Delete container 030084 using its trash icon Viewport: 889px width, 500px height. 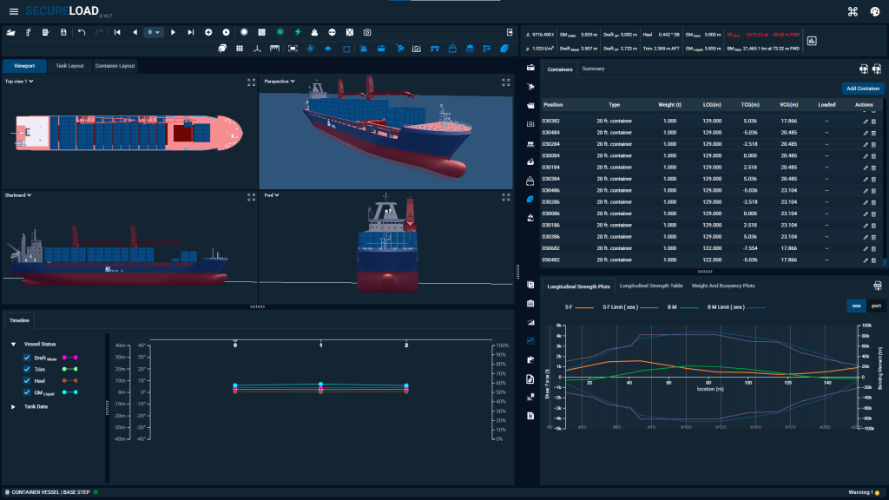click(873, 155)
